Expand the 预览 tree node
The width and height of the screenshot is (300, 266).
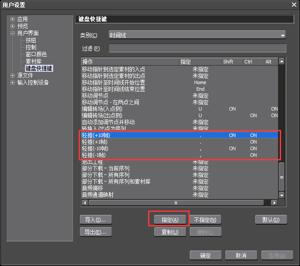click(12, 26)
